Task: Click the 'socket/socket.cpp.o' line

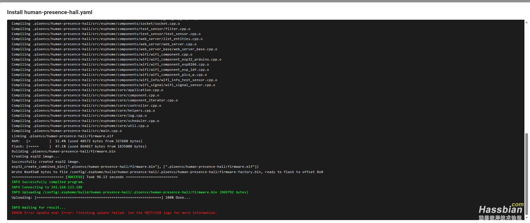Action: pyautogui.click(x=96, y=24)
